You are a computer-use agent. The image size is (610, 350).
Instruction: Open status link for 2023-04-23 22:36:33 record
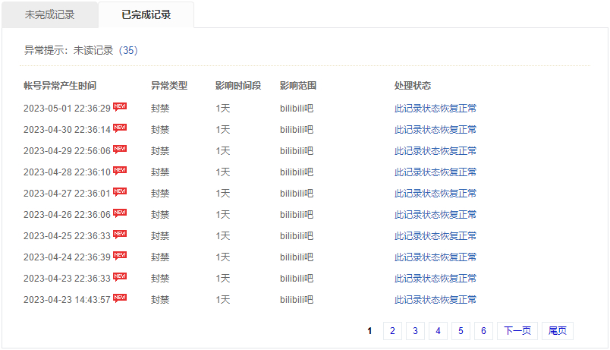(435, 279)
